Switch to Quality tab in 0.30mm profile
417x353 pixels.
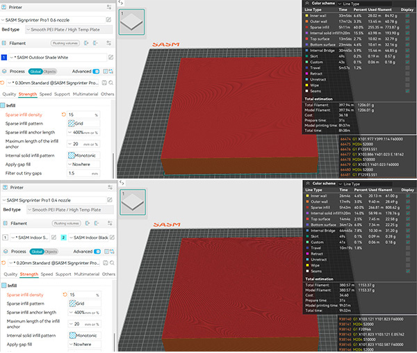pos(9,94)
